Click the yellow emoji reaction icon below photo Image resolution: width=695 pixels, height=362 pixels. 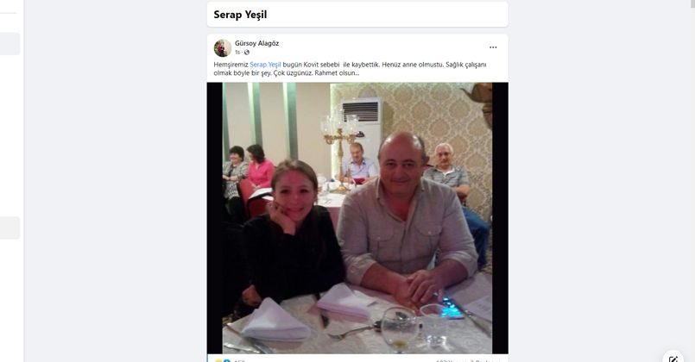tap(218, 360)
